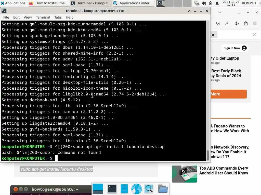Image resolution: width=261 pixels, height=195 pixels.
Task: Close the Firefox page banner with X
Action: tap(254, 35)
